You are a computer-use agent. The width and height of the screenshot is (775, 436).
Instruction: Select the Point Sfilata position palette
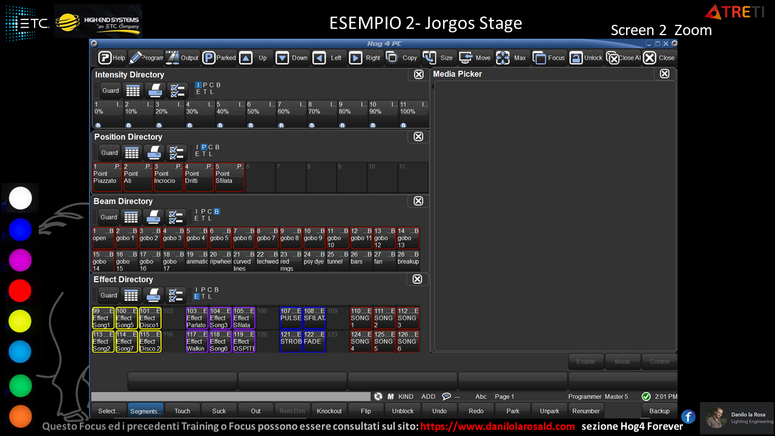229,177
